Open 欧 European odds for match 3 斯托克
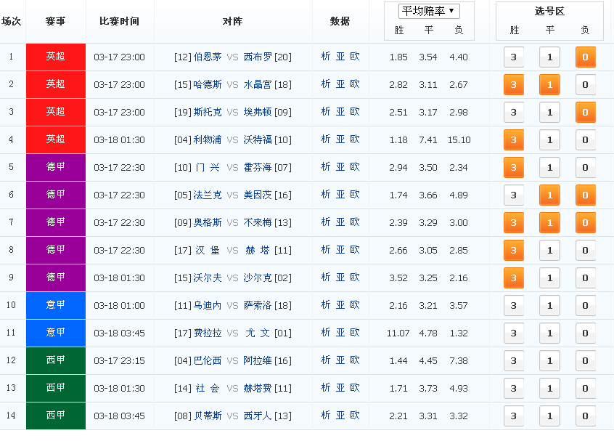Viewport: 614px width, 441px height. pos(355,112)
